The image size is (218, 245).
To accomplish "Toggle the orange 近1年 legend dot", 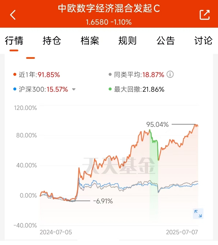I will (15, 74).
